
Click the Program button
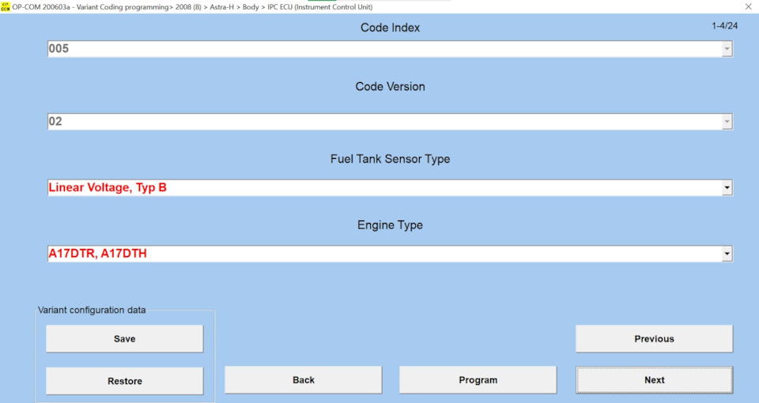(x=478, y=380)
